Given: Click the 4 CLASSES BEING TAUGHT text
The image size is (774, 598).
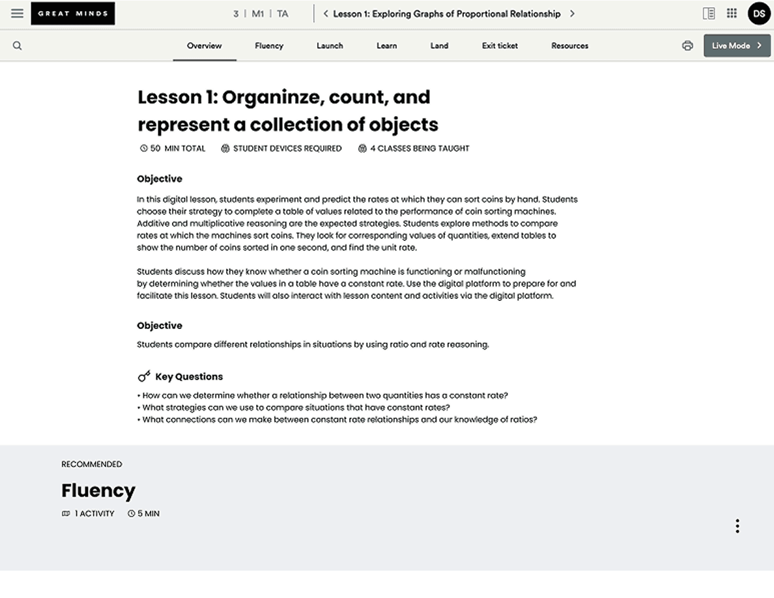Looking at the screenshot, I should pyautogui.click(x=420, y=149).
